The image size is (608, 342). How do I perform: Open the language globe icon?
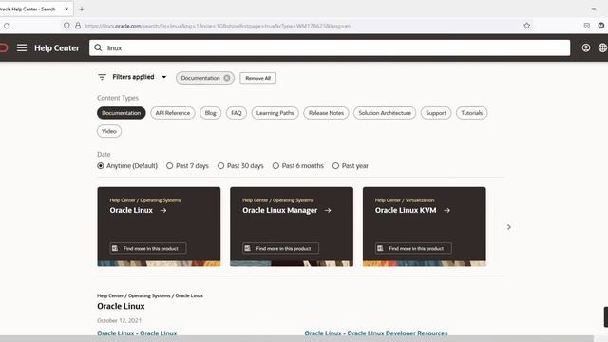coord(602,47)
